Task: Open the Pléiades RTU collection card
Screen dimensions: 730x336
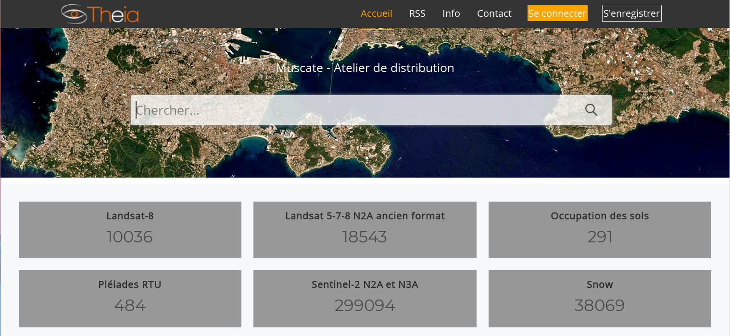Action: point(130,299)
